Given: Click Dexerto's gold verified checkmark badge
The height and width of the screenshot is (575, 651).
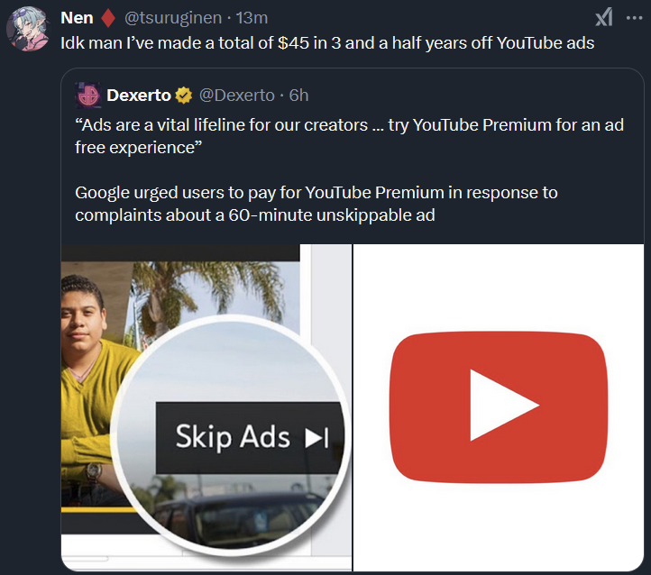Looking at the screenshot, I should [x=184, y=96].
